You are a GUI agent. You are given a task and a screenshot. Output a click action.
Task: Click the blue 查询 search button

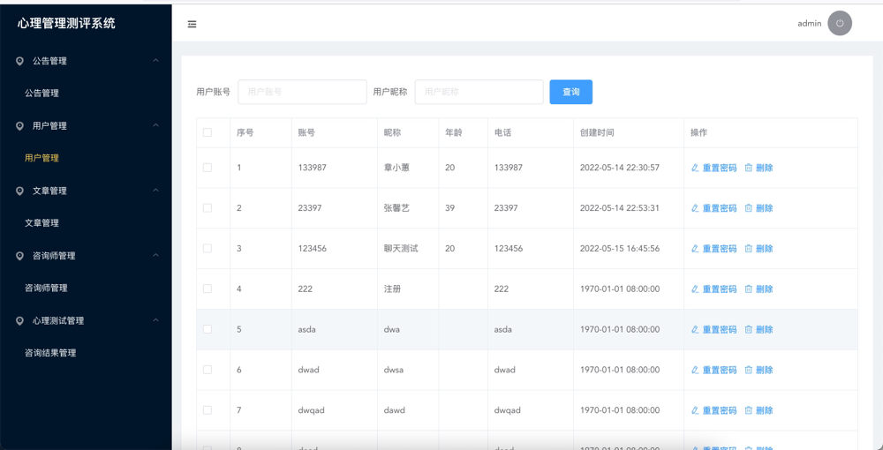(x=571, y=92)
